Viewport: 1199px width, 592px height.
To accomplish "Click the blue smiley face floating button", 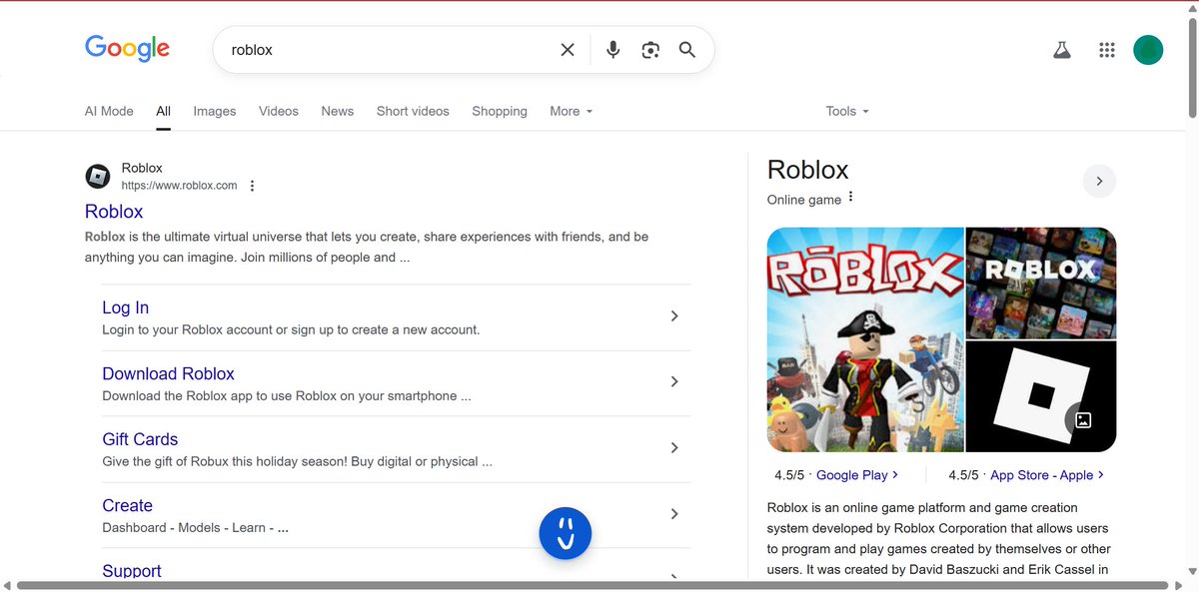I will tap(566, 533).
